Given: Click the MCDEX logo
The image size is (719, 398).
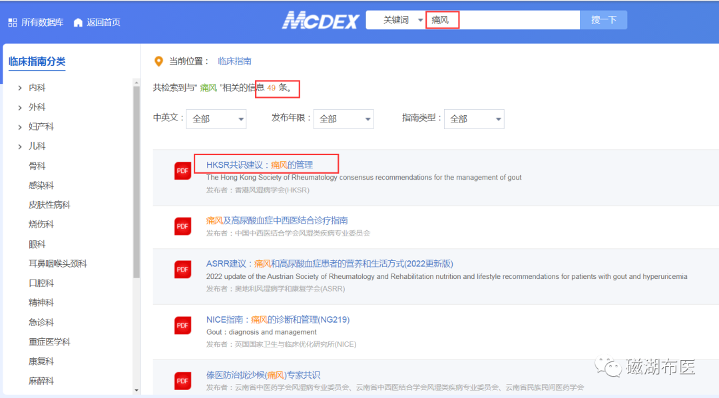Looking at the screenshot, I should tap(320, 21).
